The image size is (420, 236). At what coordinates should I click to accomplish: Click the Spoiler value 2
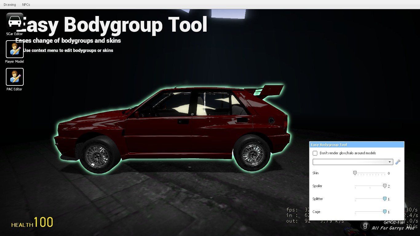point(389,186)
